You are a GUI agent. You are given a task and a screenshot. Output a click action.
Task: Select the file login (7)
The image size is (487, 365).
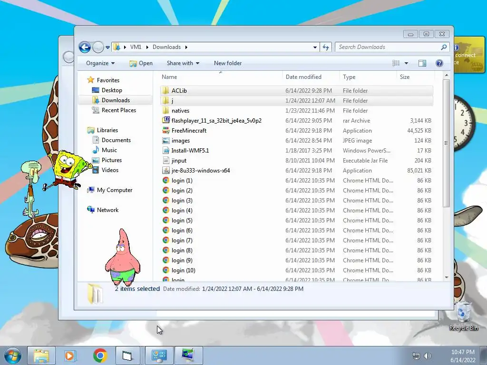[x=182, y=240]
